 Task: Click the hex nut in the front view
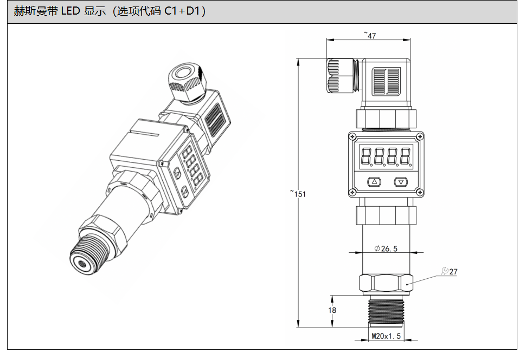tap(386, 281)
